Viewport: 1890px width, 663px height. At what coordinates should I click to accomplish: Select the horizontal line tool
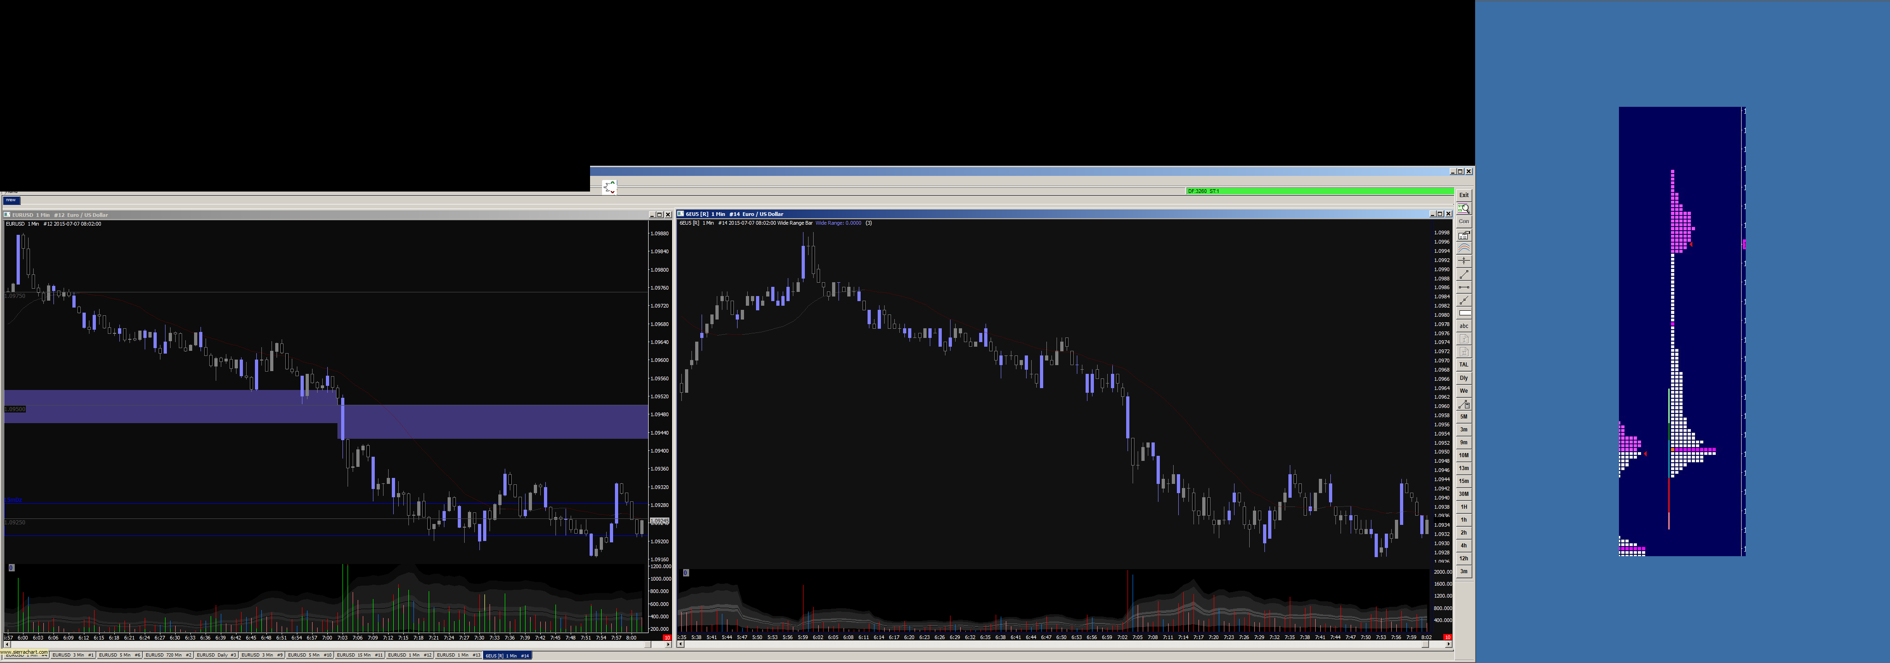click(x=1463, y=287)
